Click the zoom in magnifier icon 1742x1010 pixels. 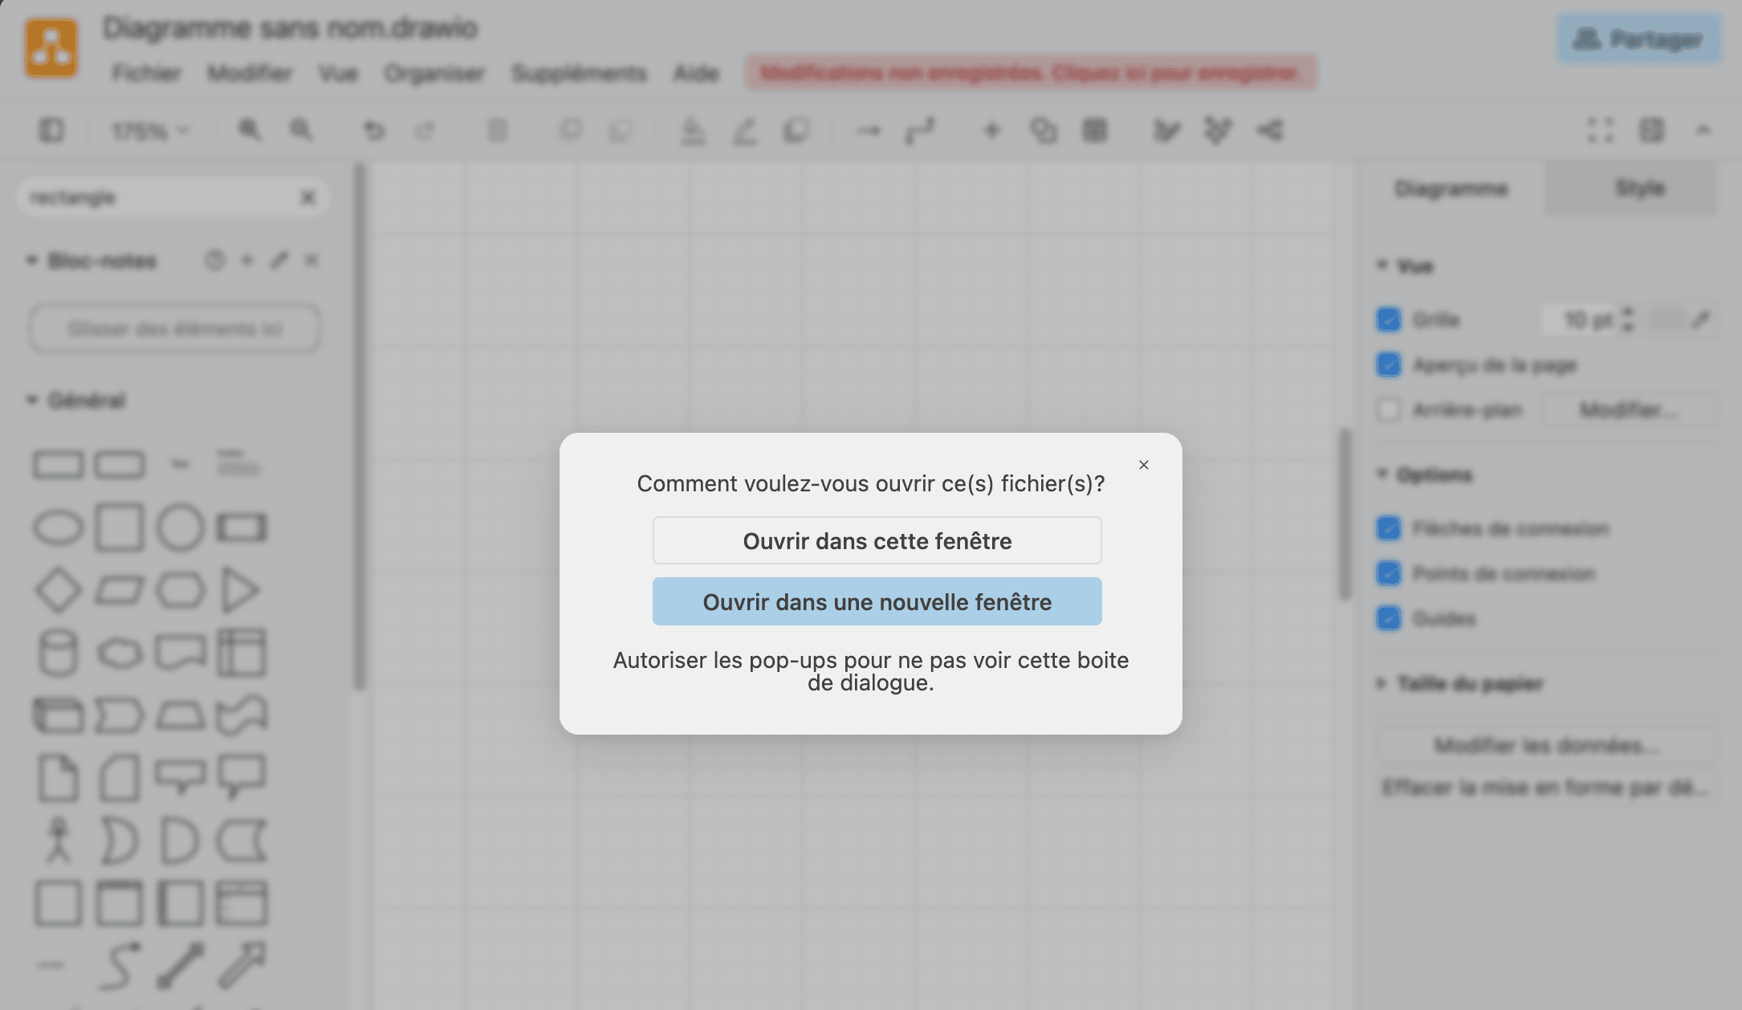(250, 129)
